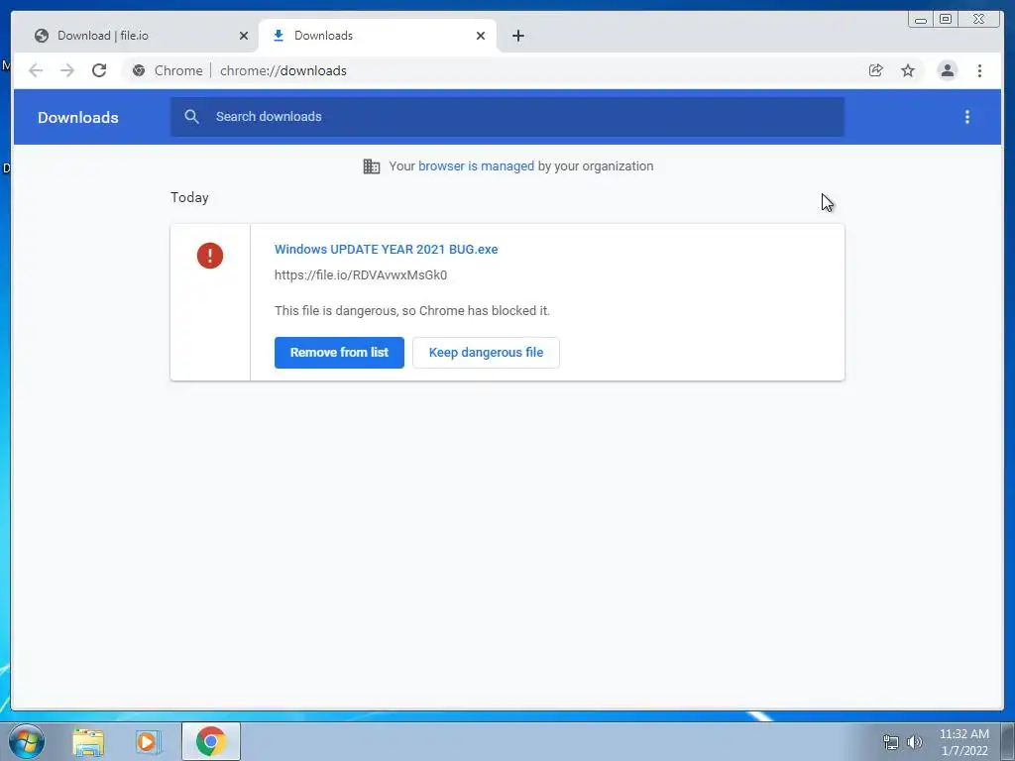1015x761 pixels.
Task: Click the Show desktop strip
Action: [x=1008, y=741]
